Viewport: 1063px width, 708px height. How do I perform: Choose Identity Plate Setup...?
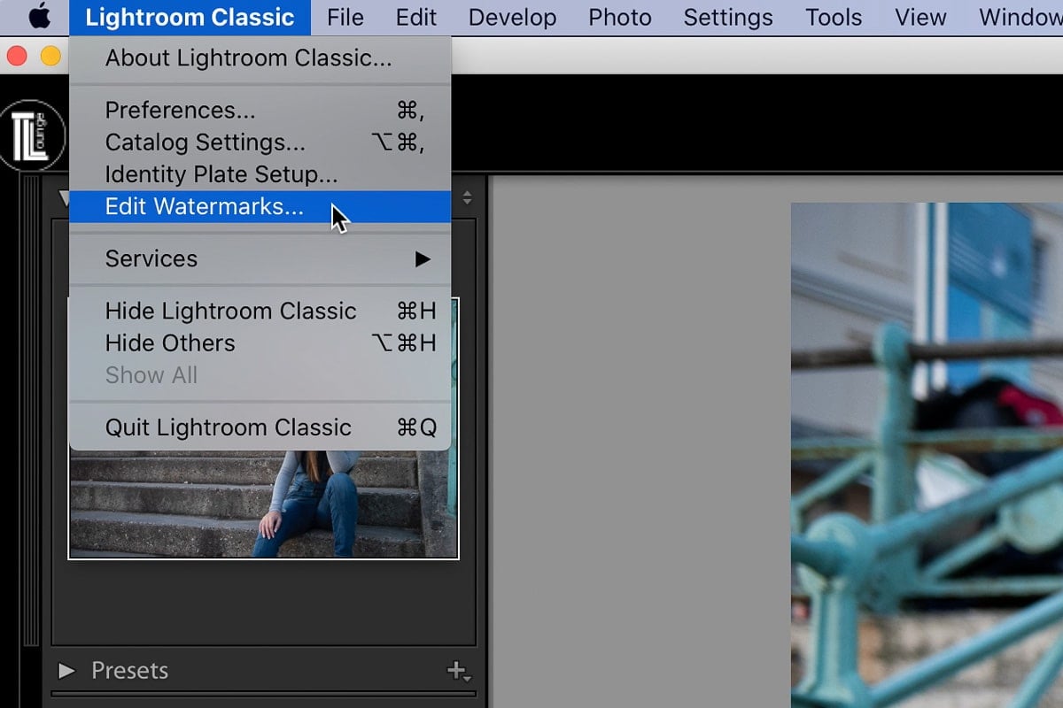point(260,174)
